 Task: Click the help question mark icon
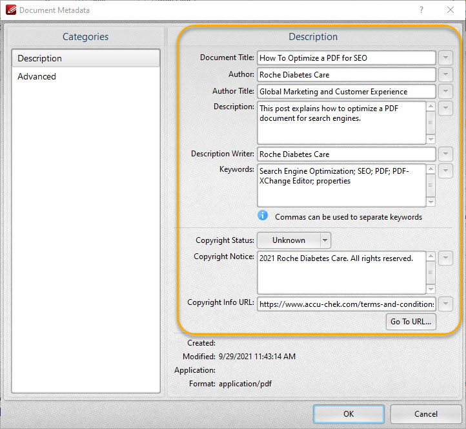421,10
